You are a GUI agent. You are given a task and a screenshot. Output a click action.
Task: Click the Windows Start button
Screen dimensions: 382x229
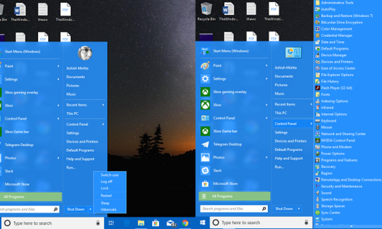202,223
